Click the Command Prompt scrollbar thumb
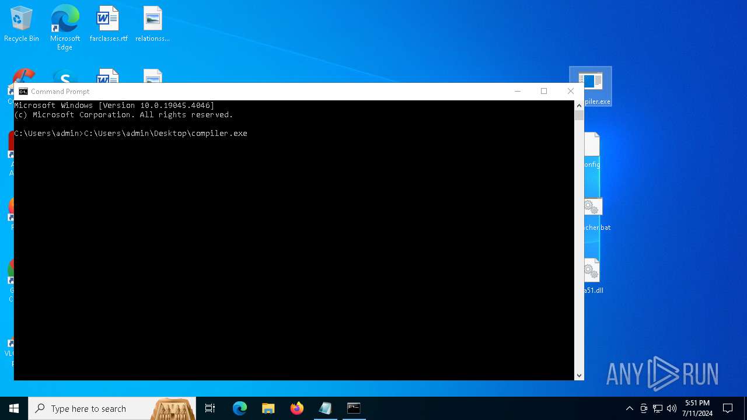Viewport: 747px width, 420px height. pos(579,116)
